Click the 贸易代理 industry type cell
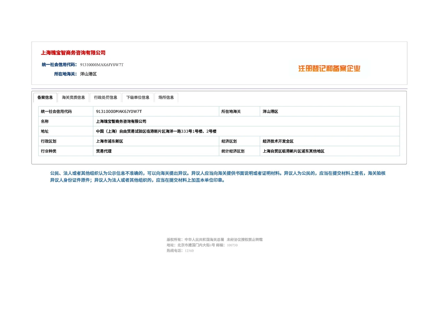438x309 pixels. (104, 151)
